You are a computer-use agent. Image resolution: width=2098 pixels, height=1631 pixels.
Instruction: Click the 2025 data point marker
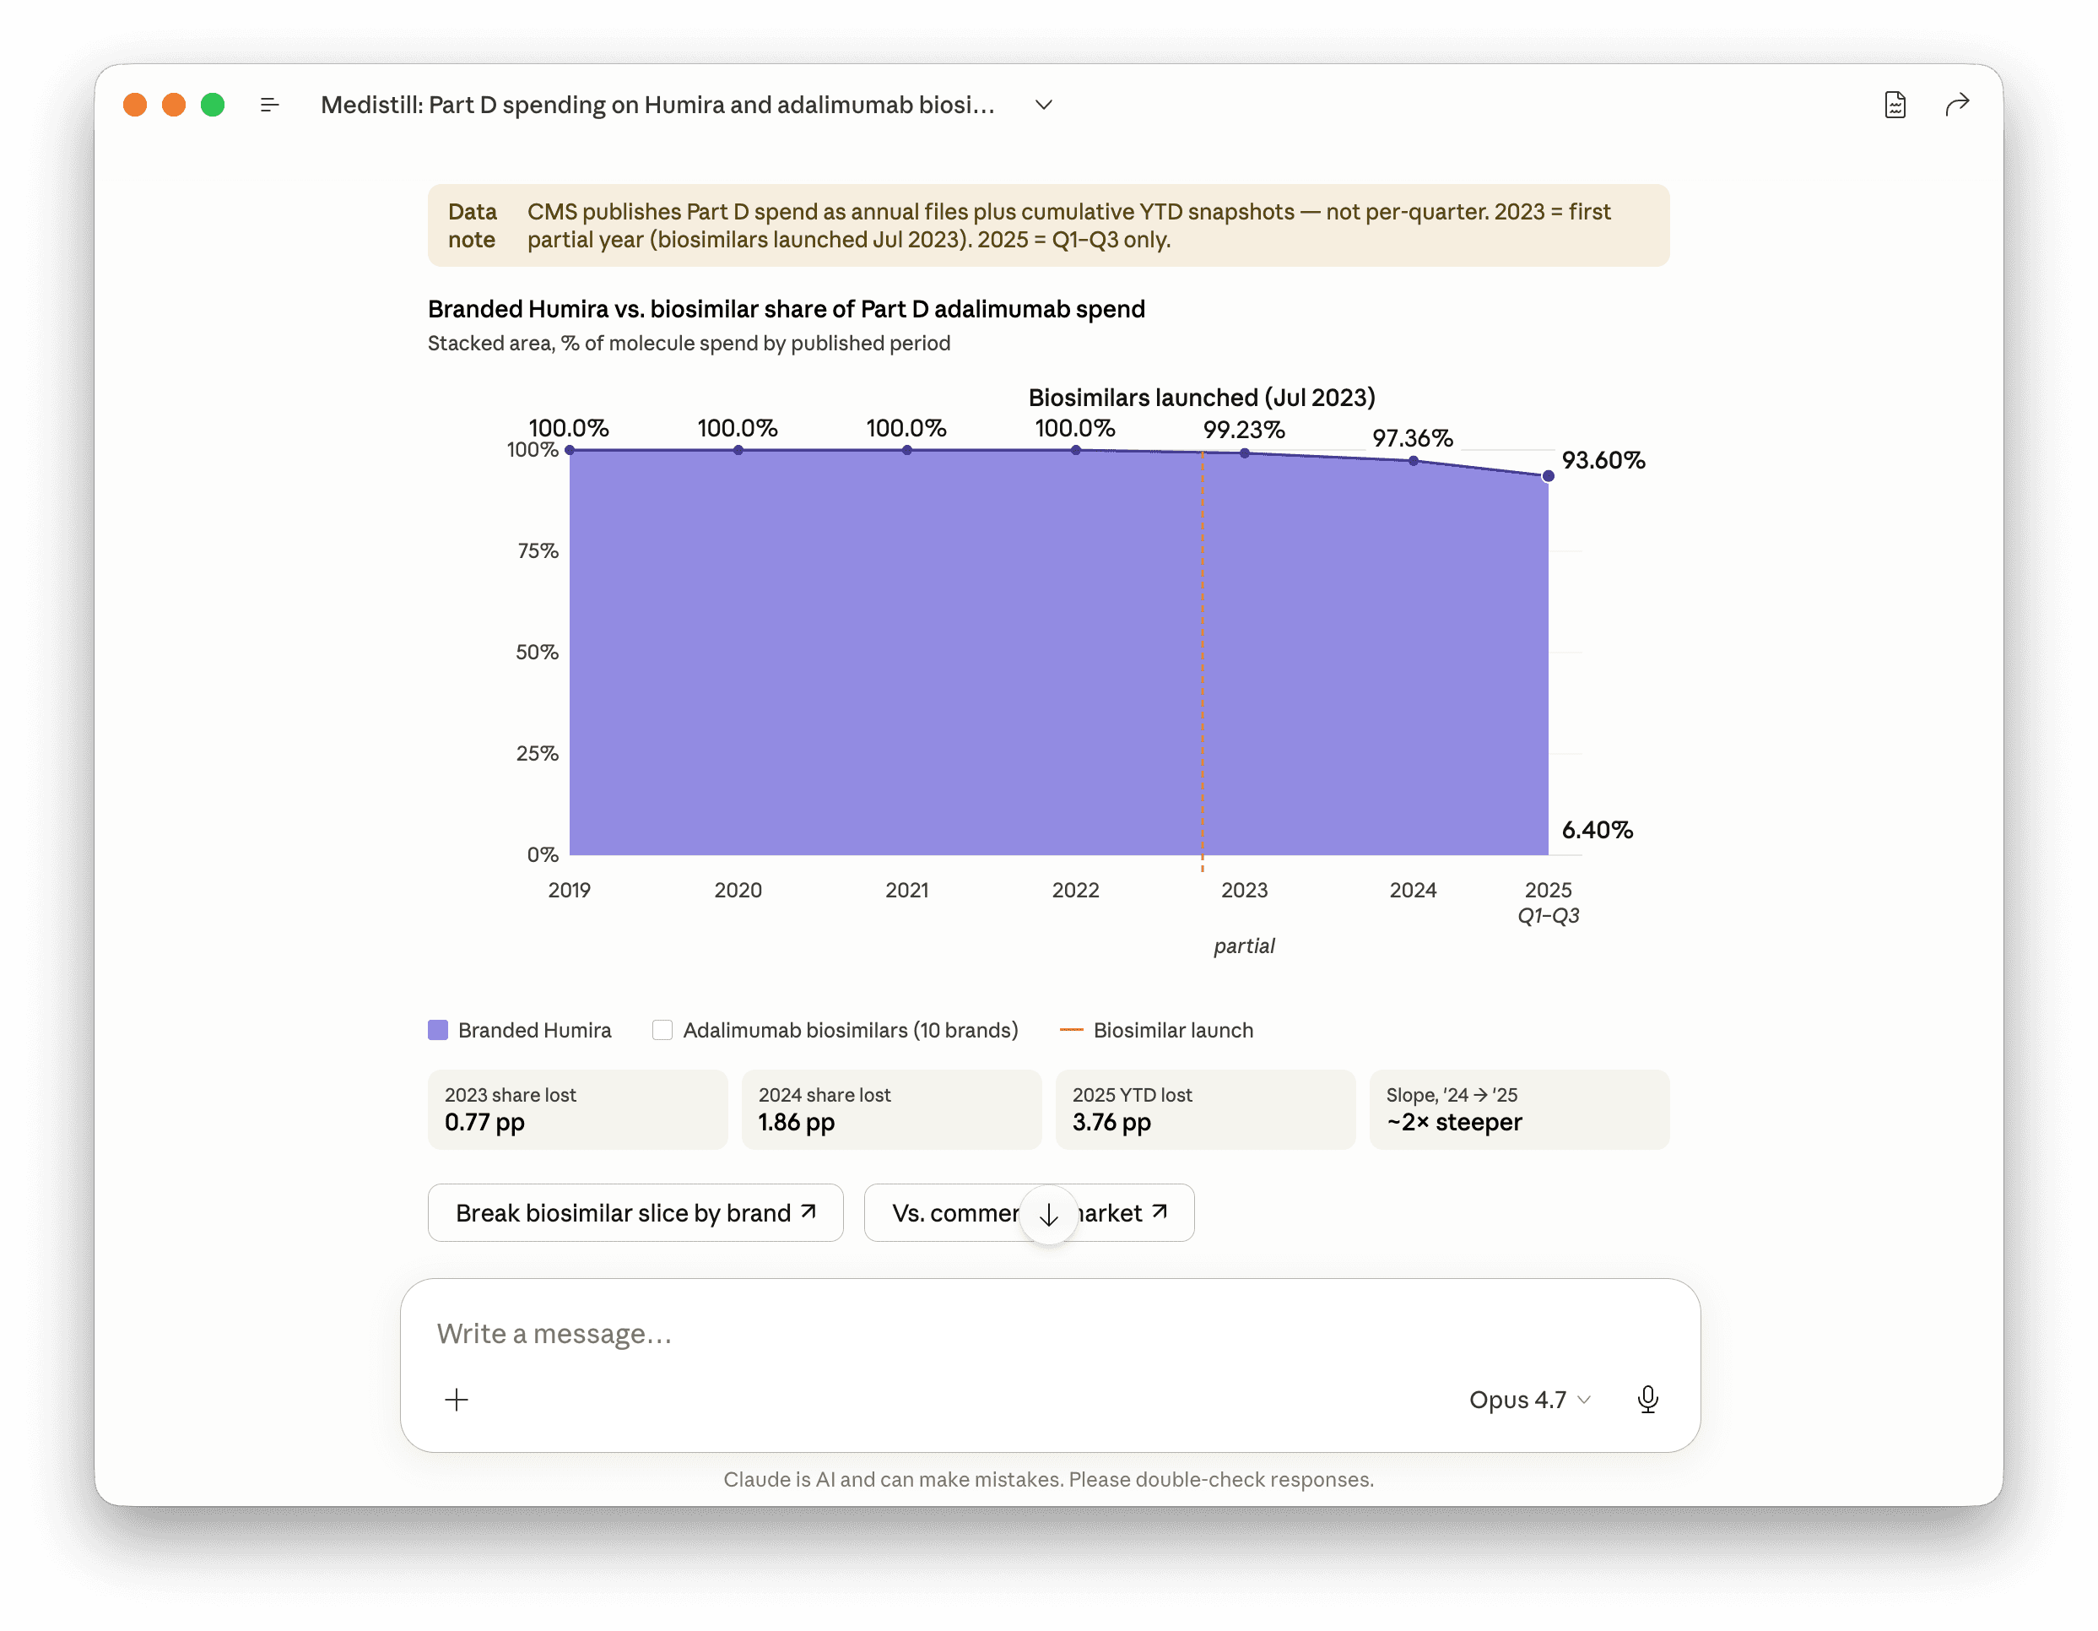pos(1548,476)
